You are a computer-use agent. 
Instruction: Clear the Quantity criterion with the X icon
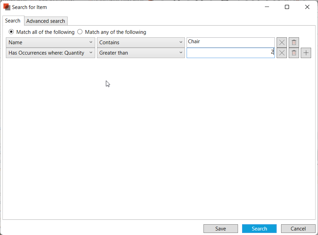pos(282,53)
